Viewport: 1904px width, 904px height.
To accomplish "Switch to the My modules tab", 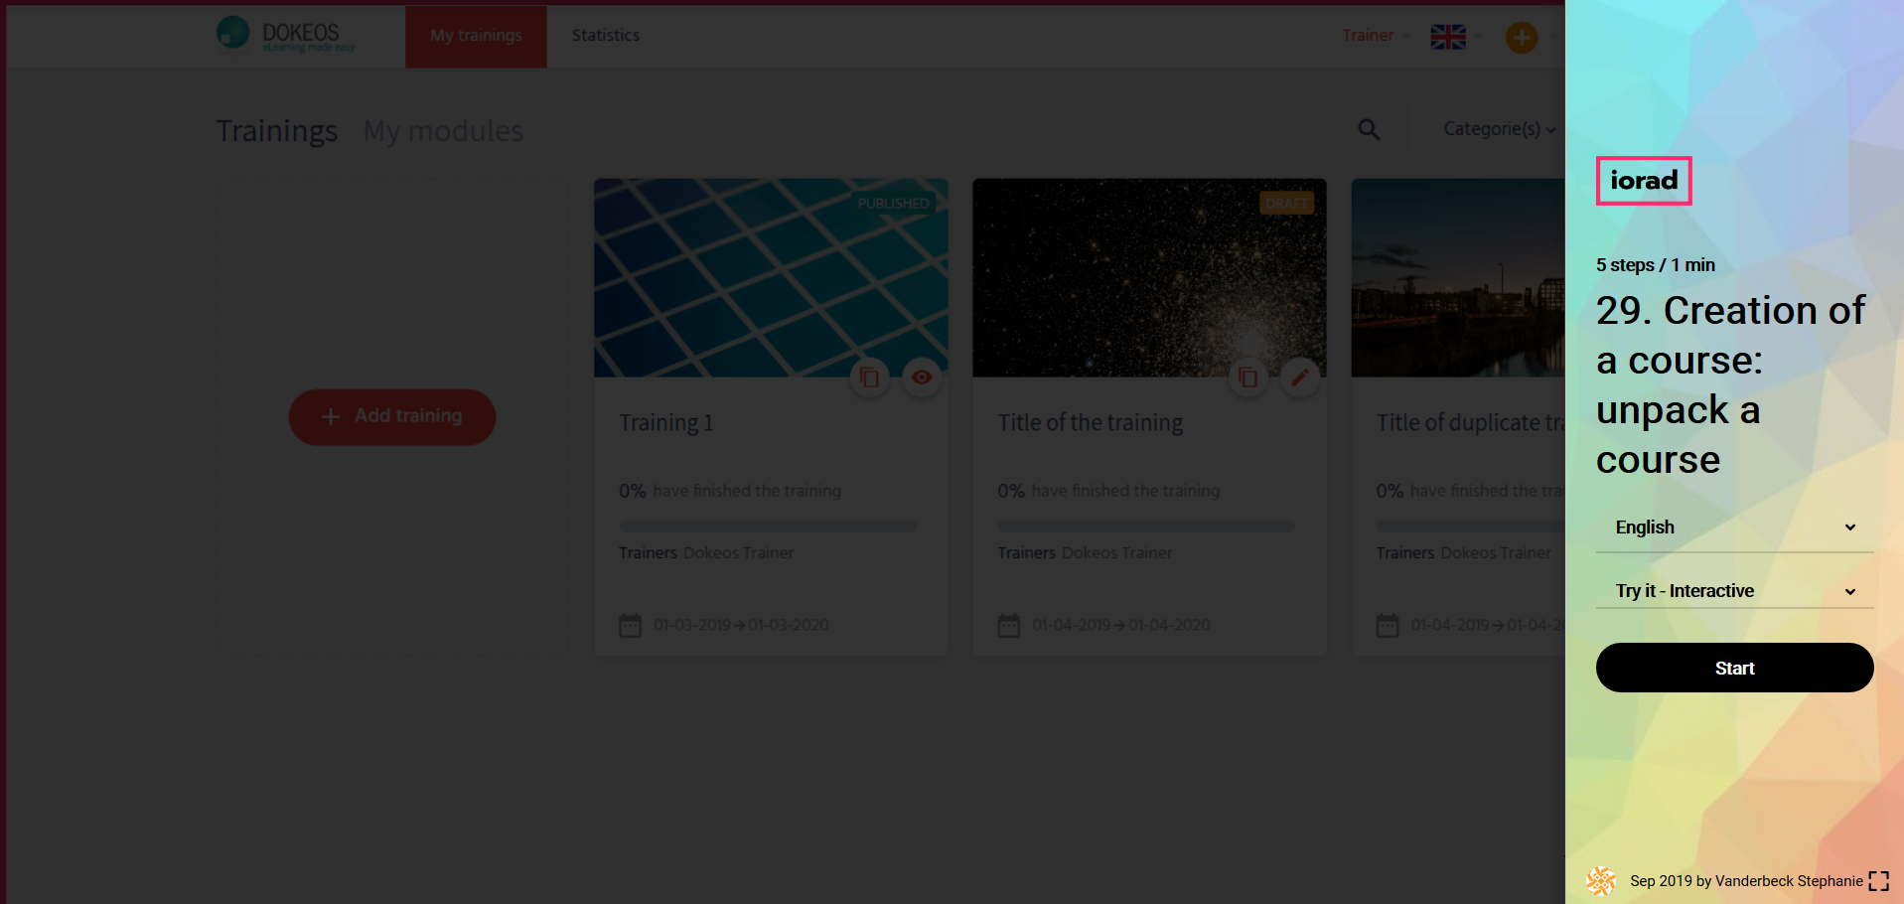I will point(443,131).
